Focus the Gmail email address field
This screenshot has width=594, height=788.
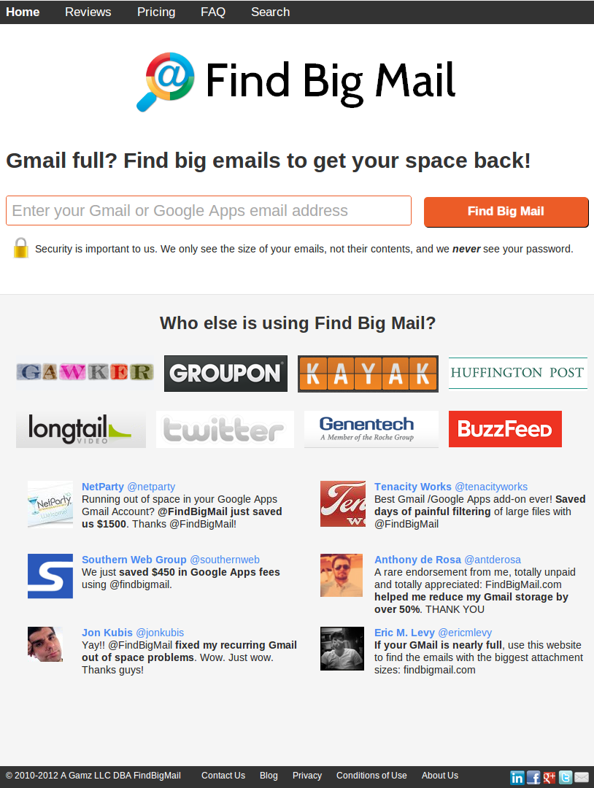point(209,211)
